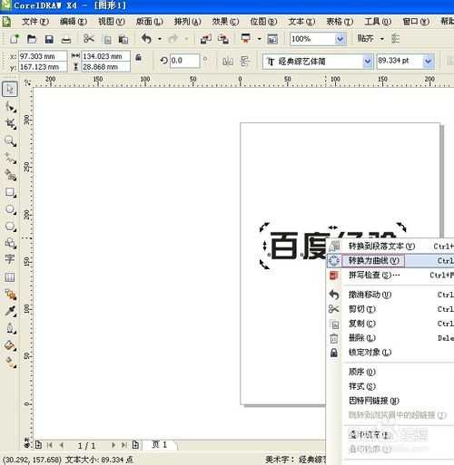Choose 删除 in context menu

point(390,338)
